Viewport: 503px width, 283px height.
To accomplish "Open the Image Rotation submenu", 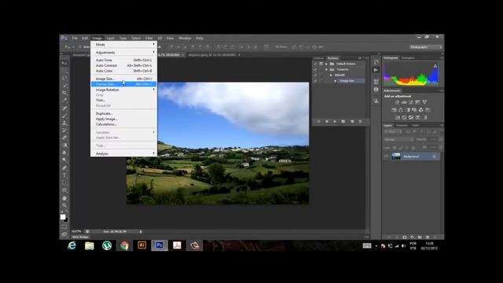I will pyautogui.click(x=124, y=90).
